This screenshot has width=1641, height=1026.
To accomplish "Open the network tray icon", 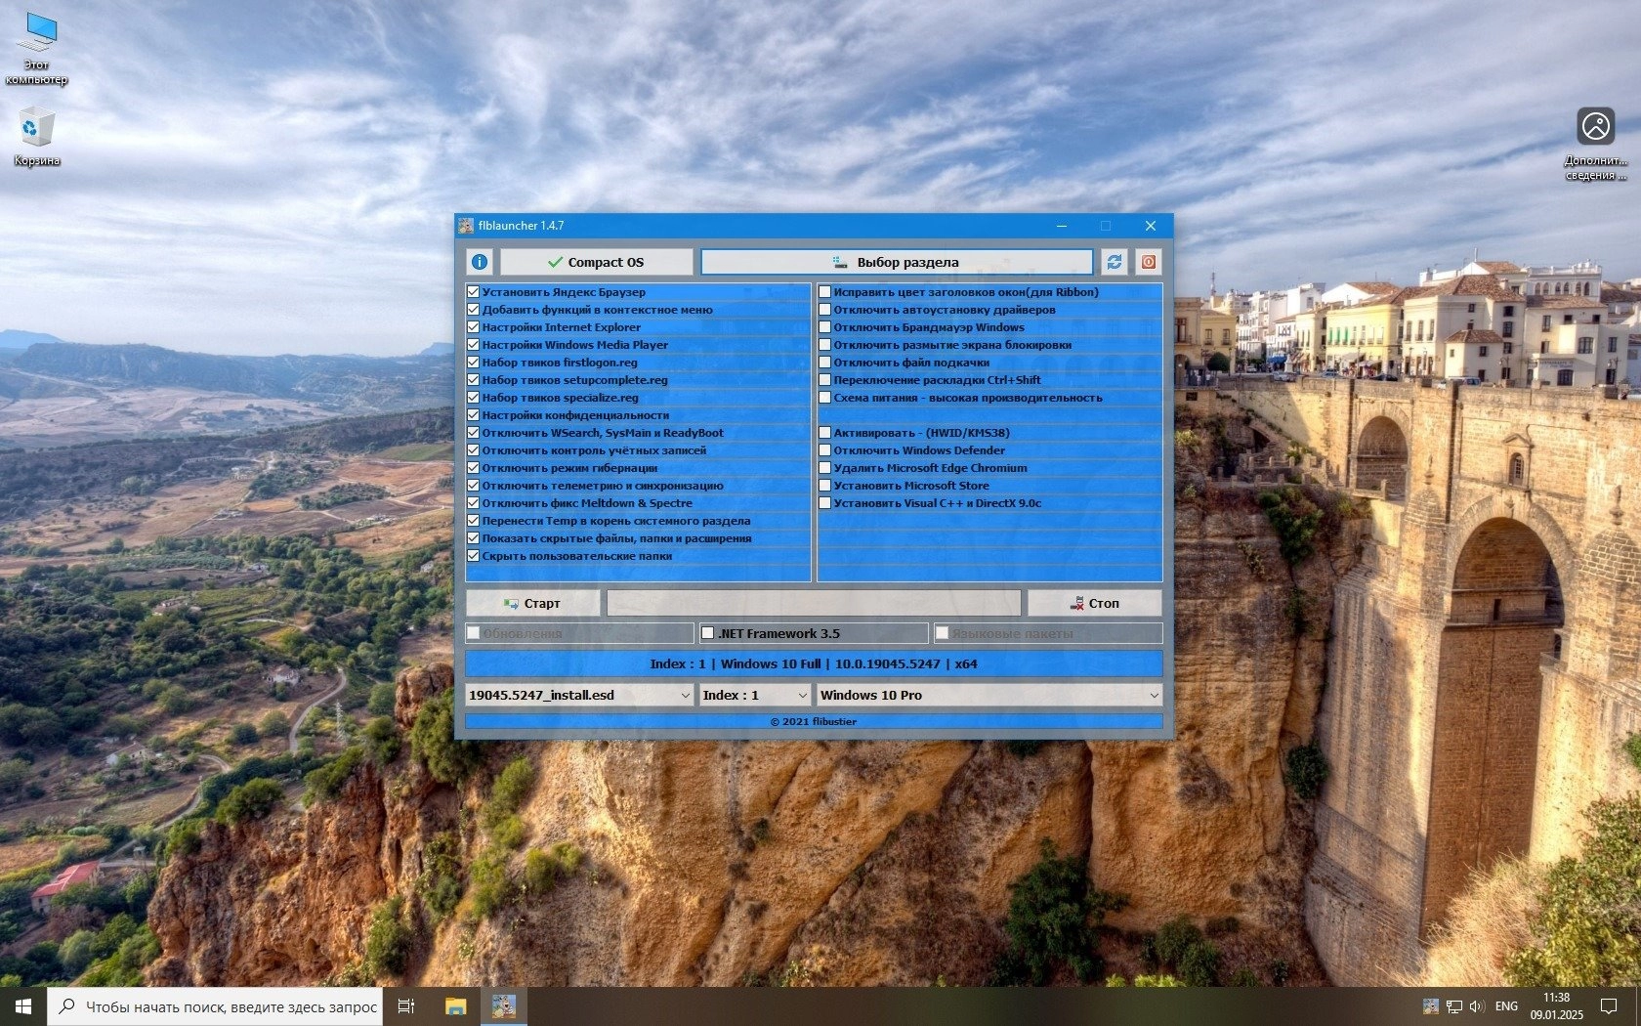I will click(x=1454, y=1006).
